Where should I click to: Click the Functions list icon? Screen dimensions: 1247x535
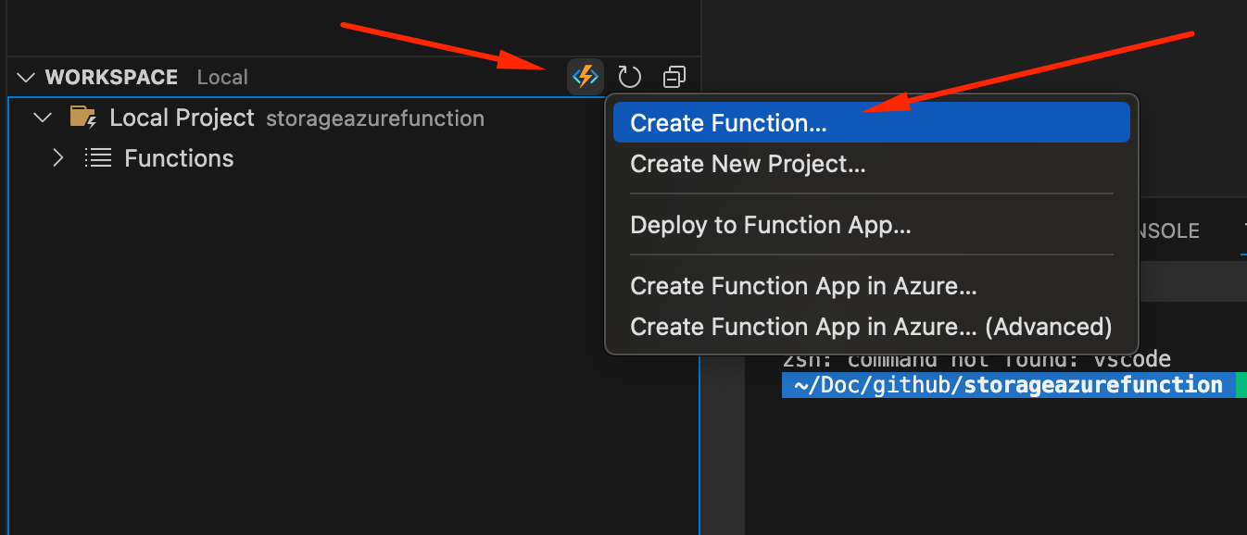[x=97, y=158]
